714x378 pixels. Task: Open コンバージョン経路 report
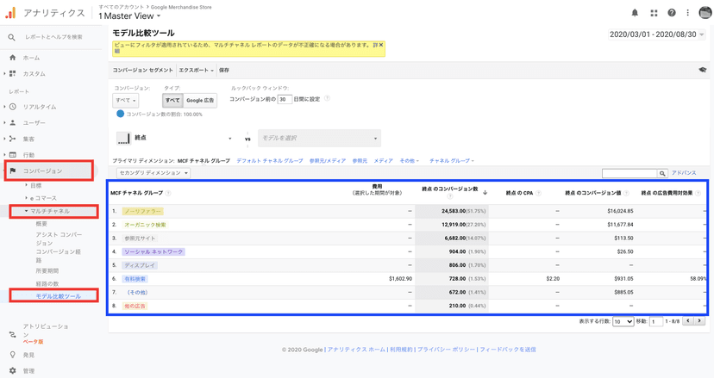[59, 256]
